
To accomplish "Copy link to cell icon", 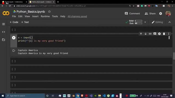I will 150,34.
